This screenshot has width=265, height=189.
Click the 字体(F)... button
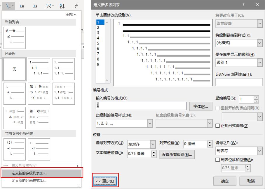coord(201,106)
